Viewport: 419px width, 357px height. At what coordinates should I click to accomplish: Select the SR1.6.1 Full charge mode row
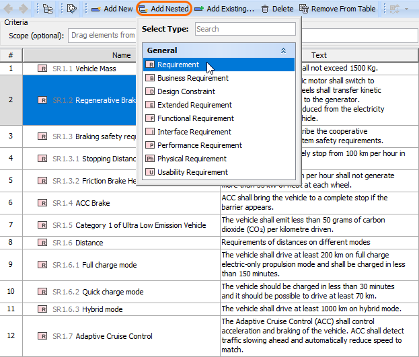108,265
